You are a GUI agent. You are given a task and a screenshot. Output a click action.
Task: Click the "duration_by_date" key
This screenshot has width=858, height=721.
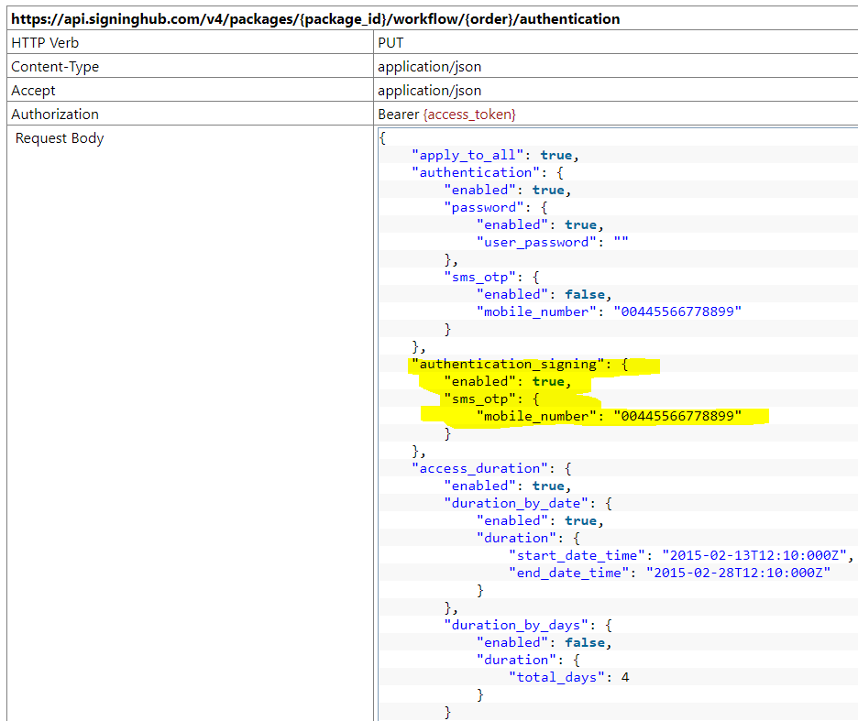point(515,503)
